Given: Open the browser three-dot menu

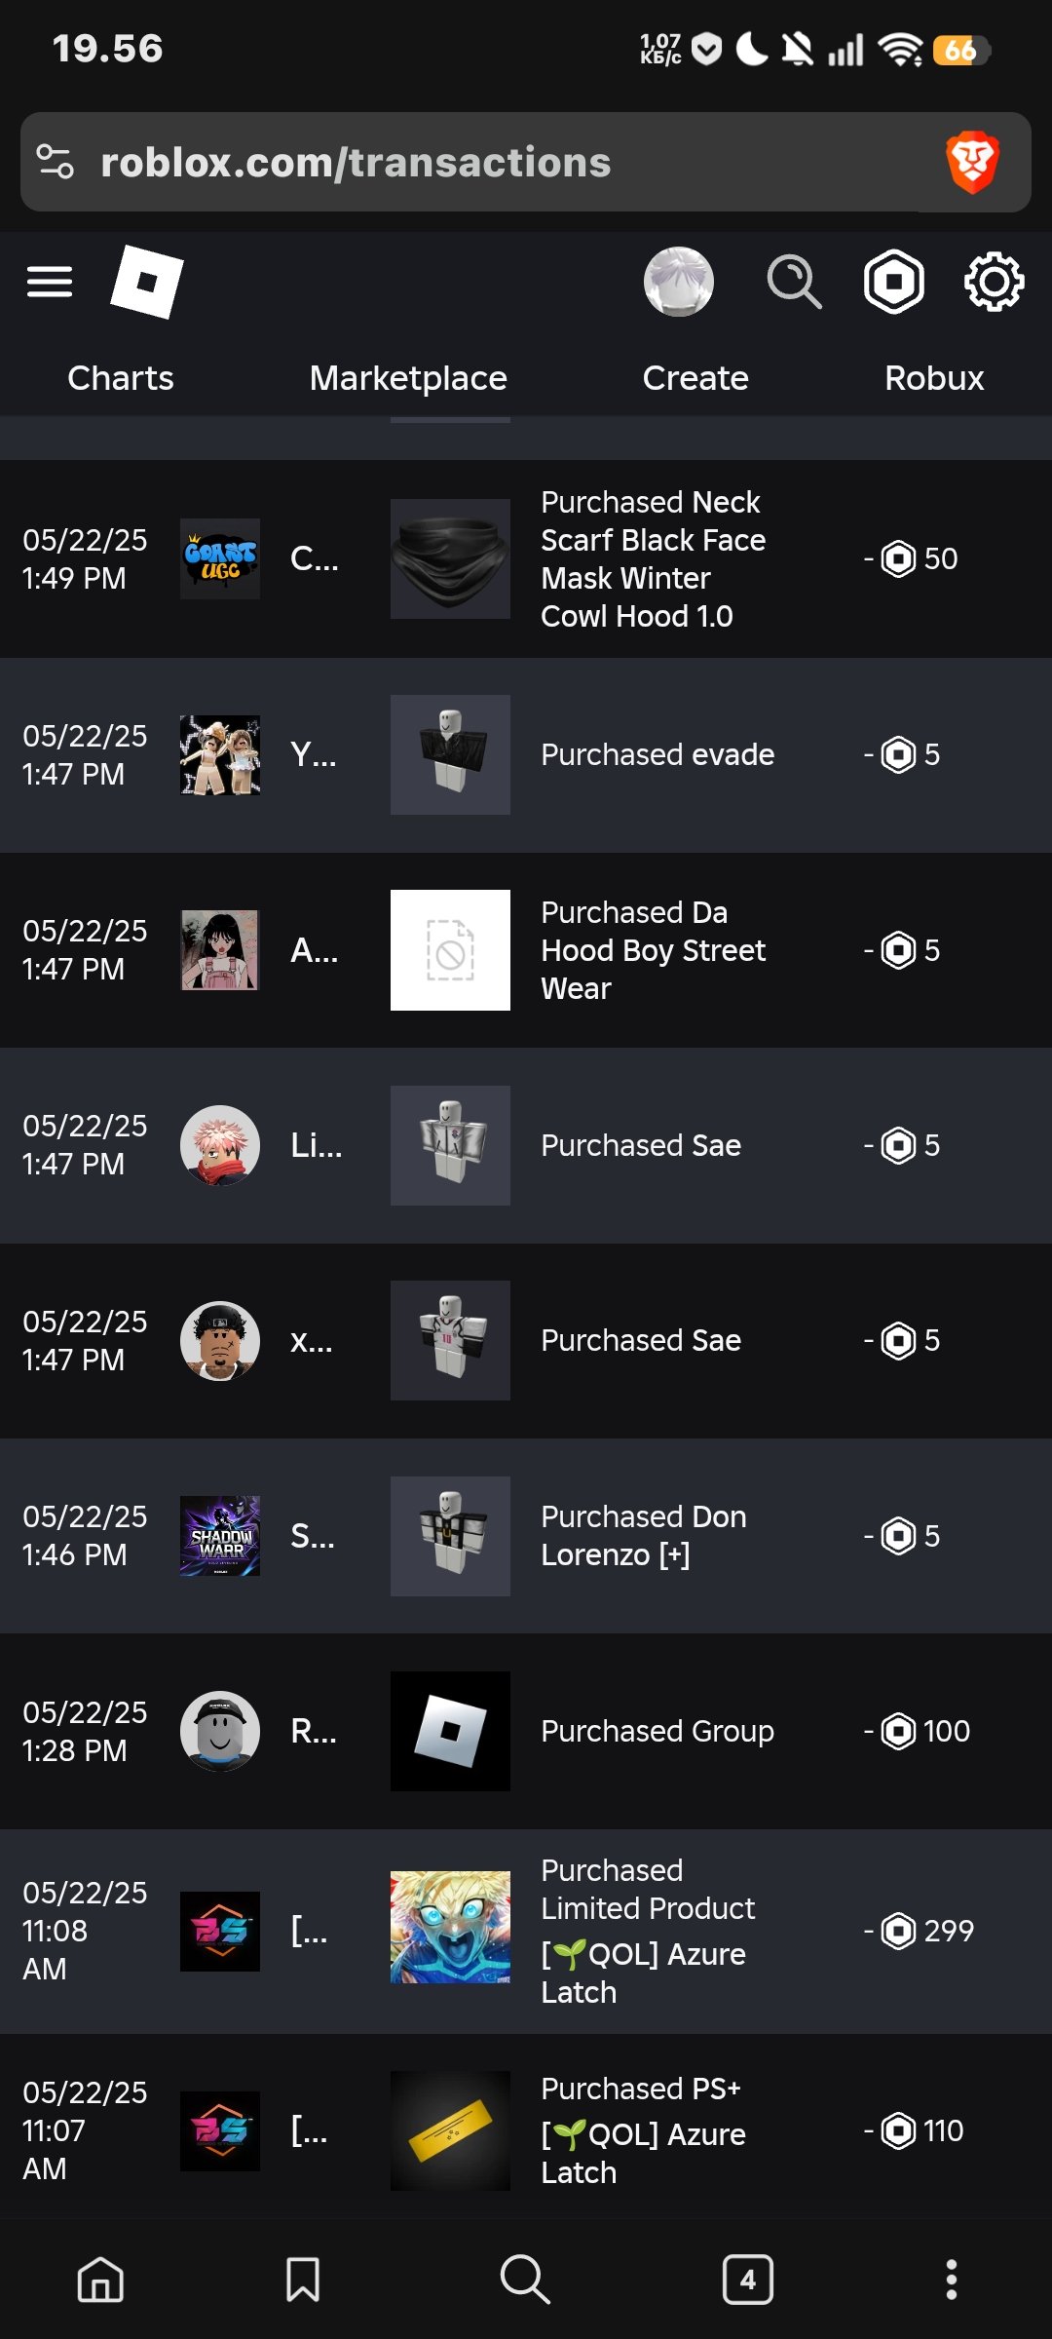Looking at the screenshot, I should (952, 2280).
